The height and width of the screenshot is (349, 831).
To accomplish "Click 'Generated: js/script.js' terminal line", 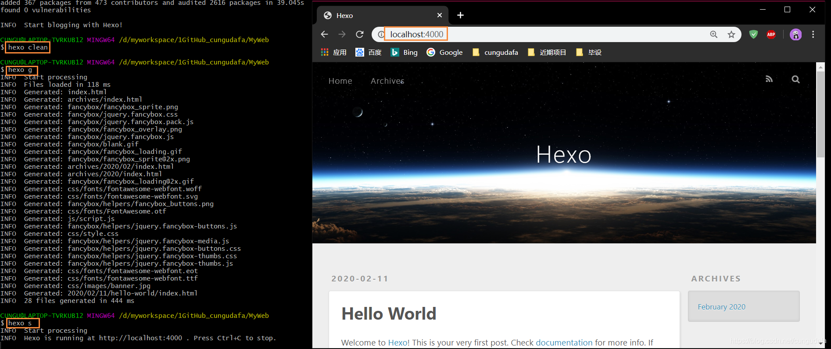I will [x=69, y=219].
